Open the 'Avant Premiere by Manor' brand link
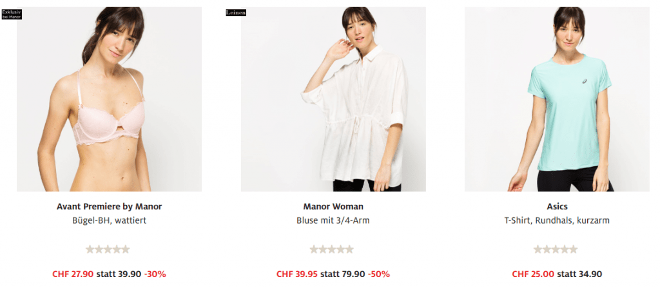The image size is (660, 288). 110,207
